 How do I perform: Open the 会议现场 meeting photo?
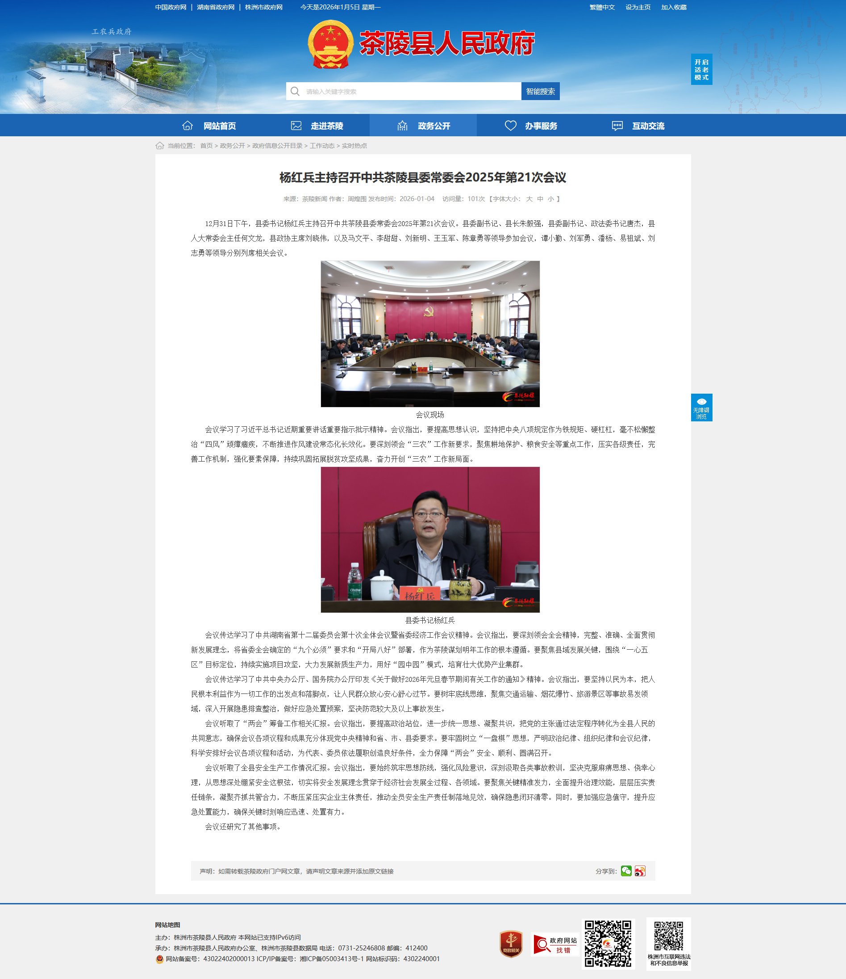click(430, 334)
